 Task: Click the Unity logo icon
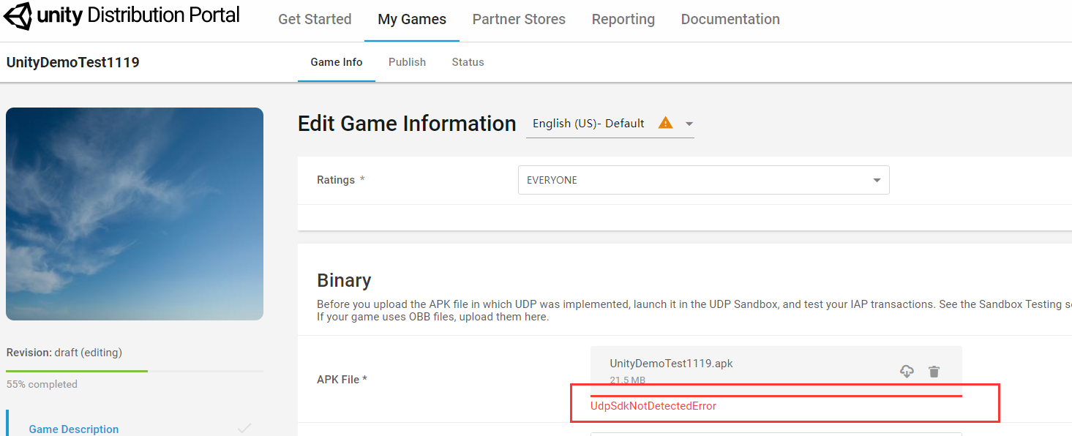click(18, 16)
